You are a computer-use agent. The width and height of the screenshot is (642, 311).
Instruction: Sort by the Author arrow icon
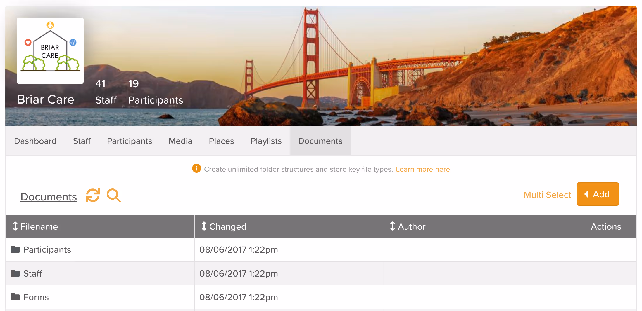392,226
